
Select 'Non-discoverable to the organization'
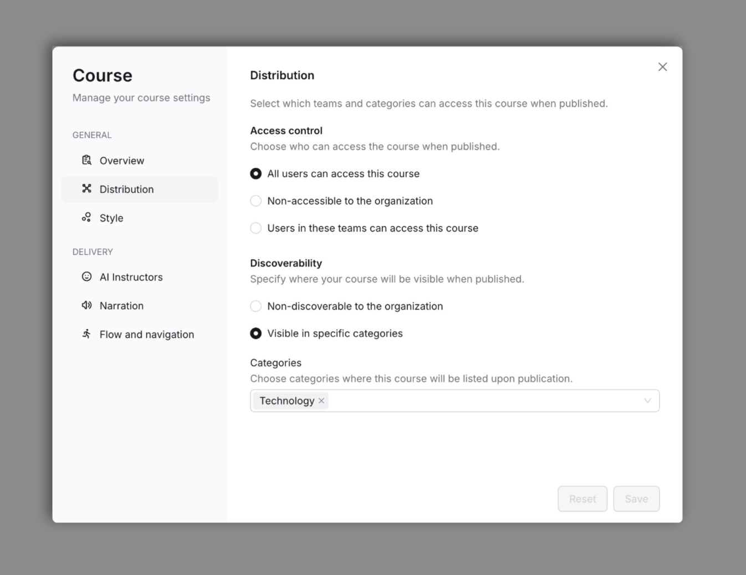(x=256, y=306)
